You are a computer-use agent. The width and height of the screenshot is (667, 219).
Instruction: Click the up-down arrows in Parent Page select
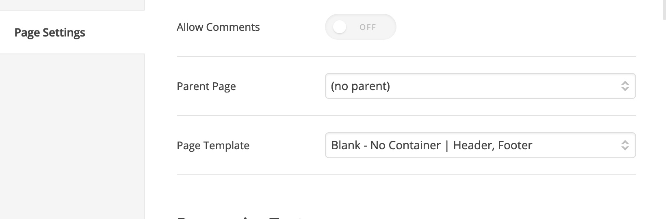(625, 86)
